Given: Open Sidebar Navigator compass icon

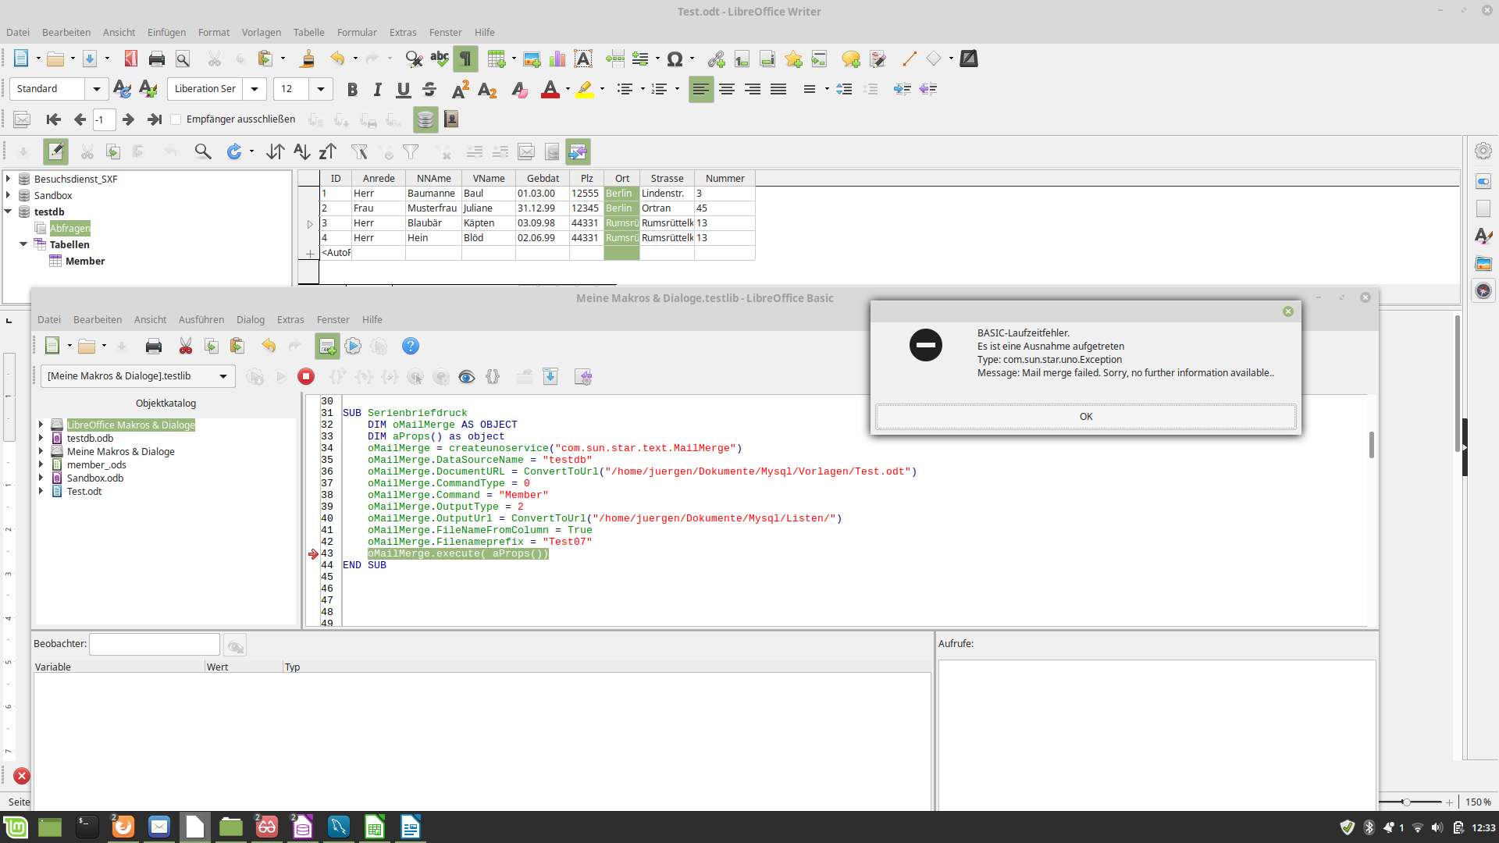Looking at the screenshot, I should click(1483, 290).
